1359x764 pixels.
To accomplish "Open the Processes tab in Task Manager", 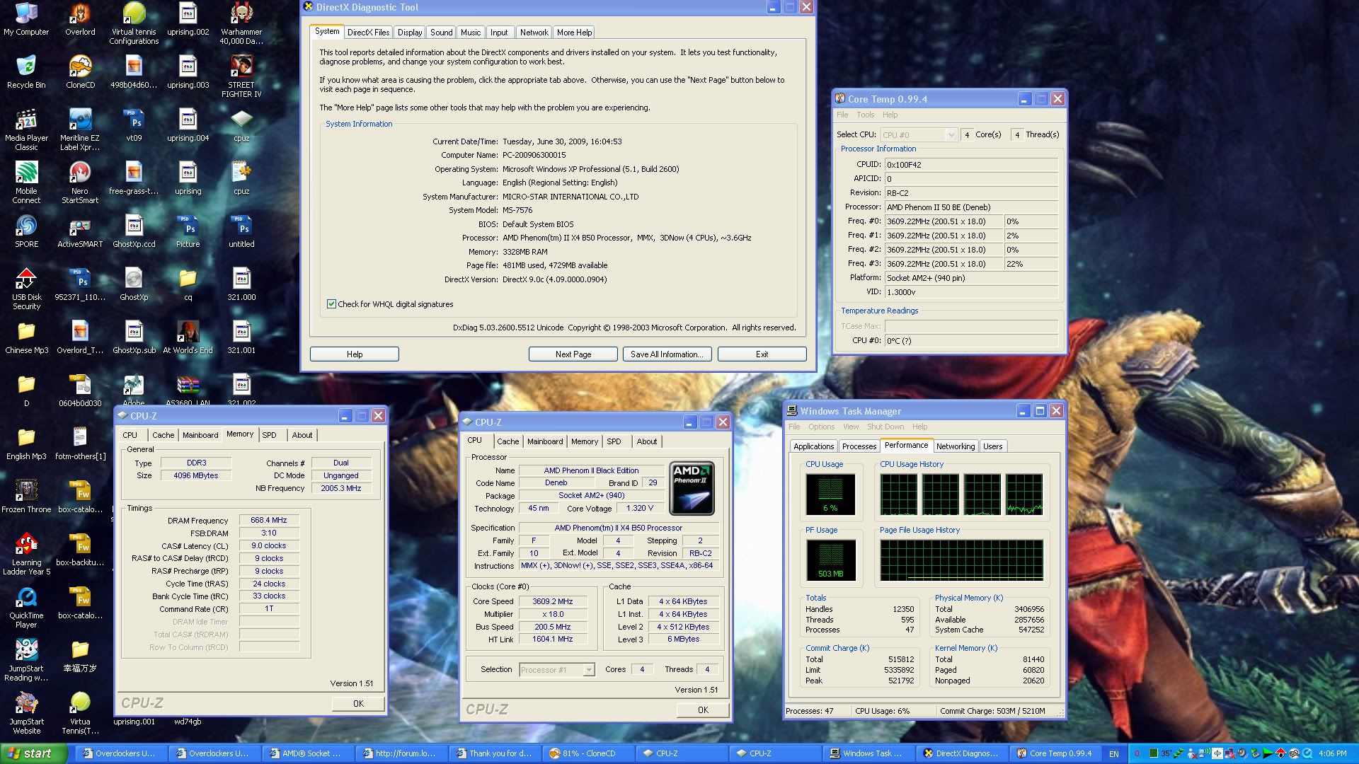I will coord(859,446).
